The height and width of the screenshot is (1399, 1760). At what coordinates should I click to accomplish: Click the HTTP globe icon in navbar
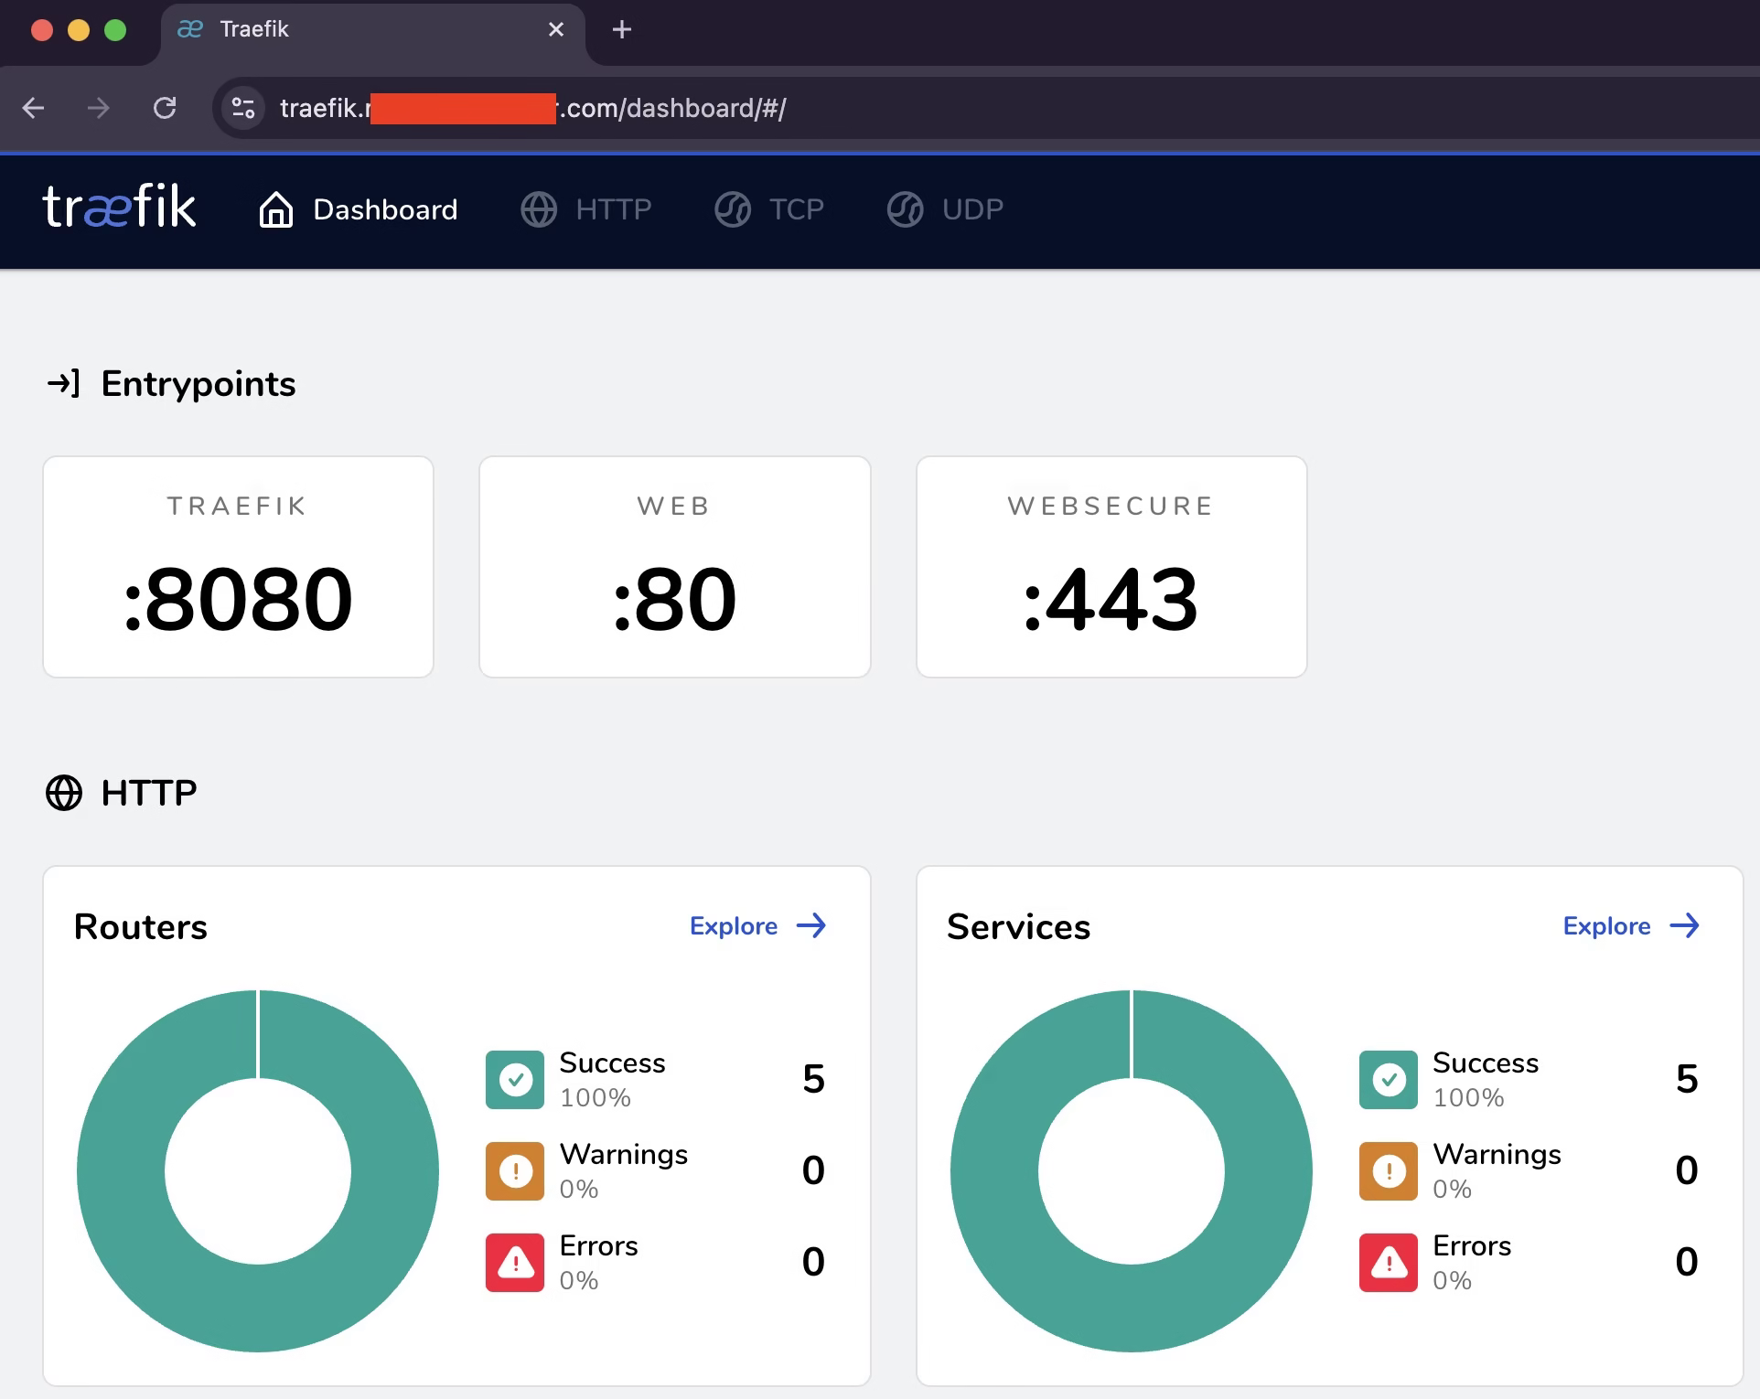click(x=539, y=209)
